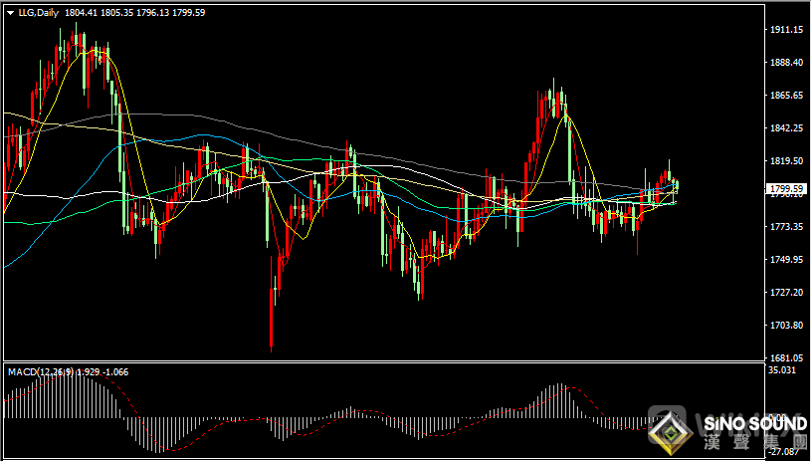This screenshot has width=812, height=461.
Task: Click the 1727.20 price axis label
Action: (x=786, y=292)
